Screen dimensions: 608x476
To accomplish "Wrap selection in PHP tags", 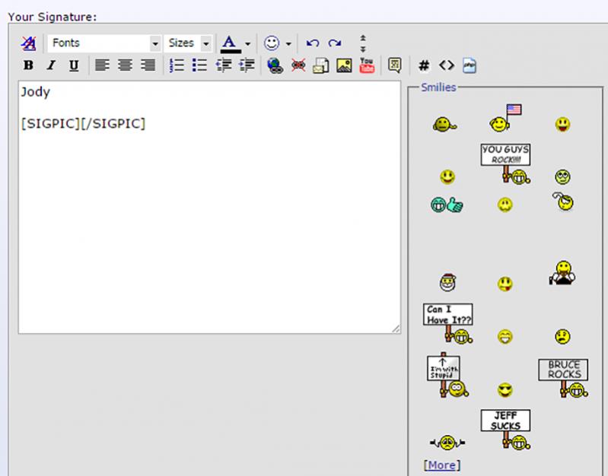I will [x=469, y=65].
